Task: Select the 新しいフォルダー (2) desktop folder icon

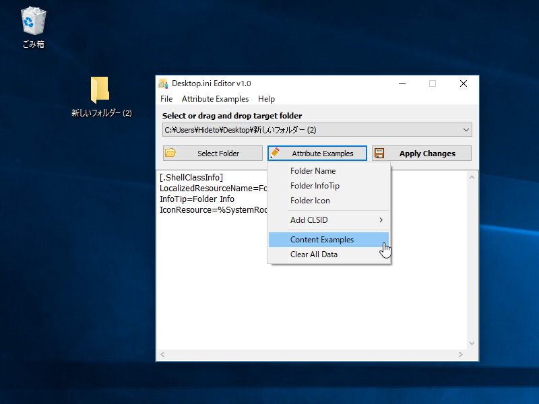Action: point(100,97)
